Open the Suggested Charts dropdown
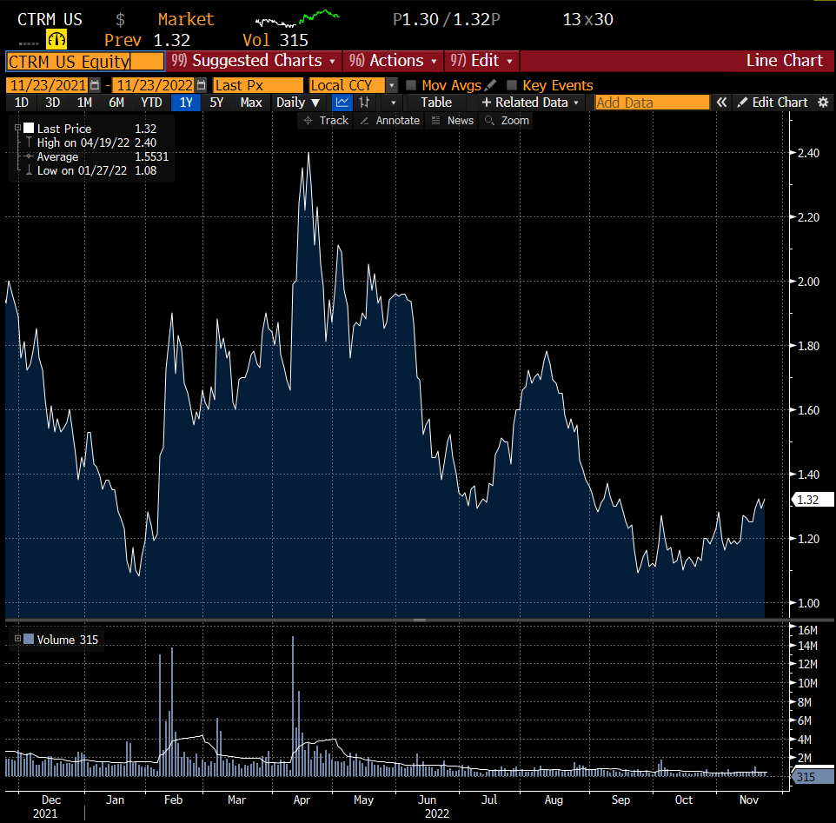The width and height of the screenshot is (836, 823). click(x=253, y=61)
